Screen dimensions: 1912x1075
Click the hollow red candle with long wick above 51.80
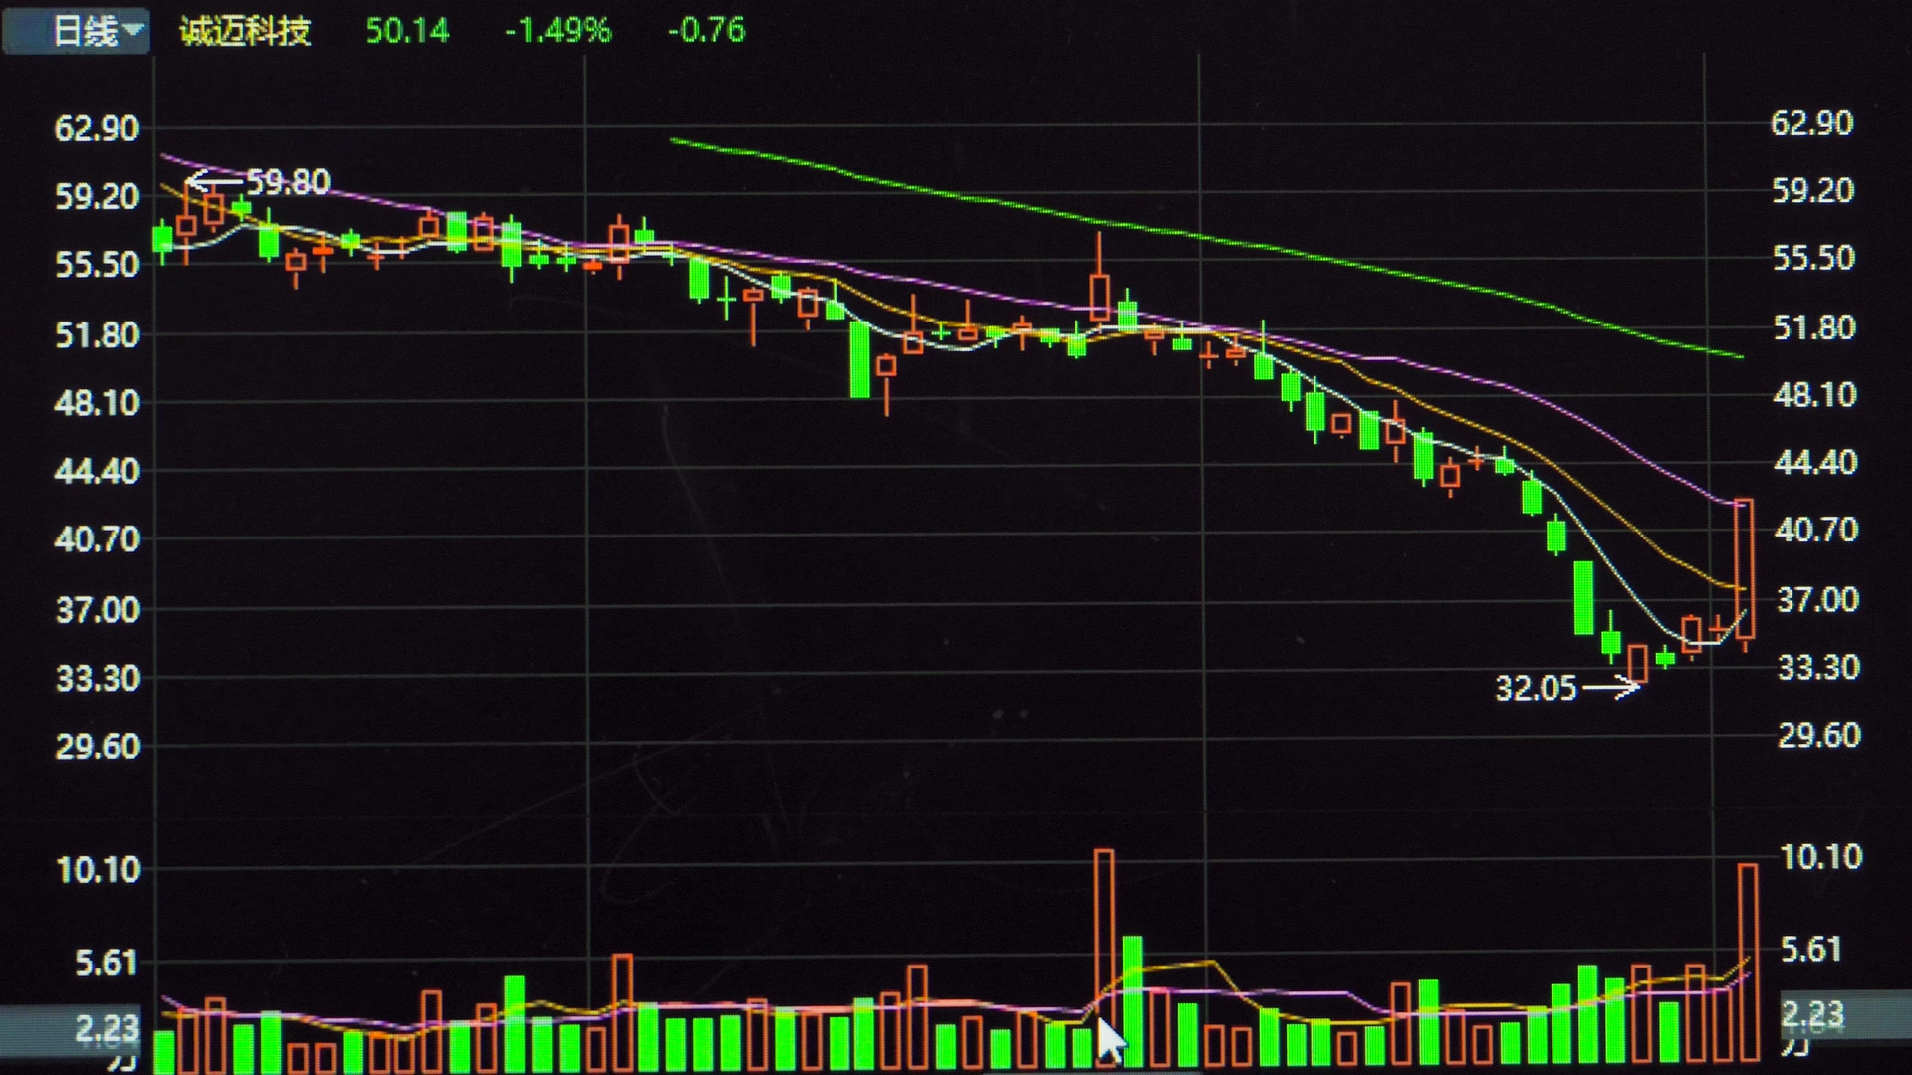tap(1099, 297)
